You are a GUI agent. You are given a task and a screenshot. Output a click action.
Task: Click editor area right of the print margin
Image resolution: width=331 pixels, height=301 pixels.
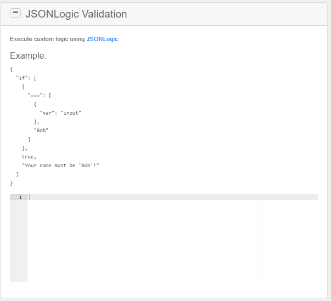(289, 241)
